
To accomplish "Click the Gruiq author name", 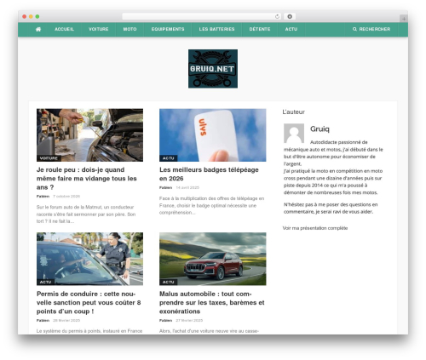I will pyautogui.click(x=319, y=129).
